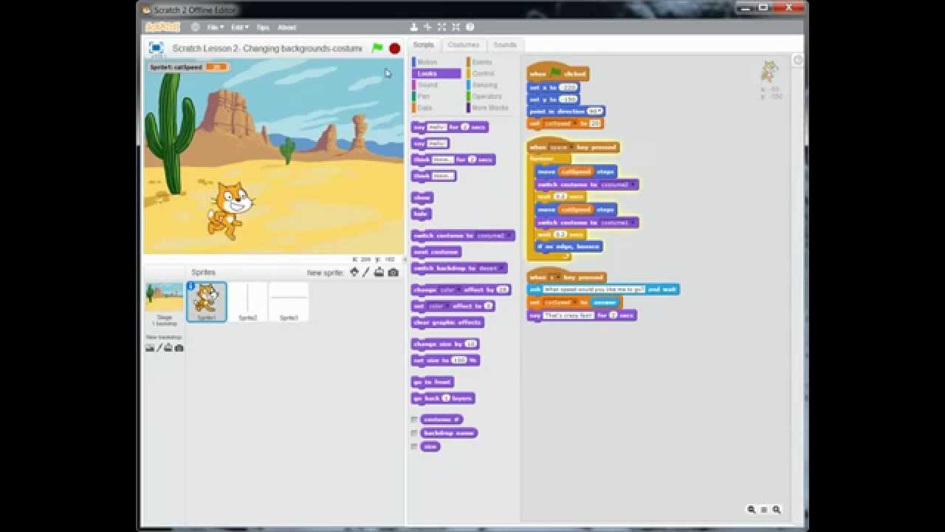Switch stage to full screen mode
The image size is (945, 532).
point(156,47)
